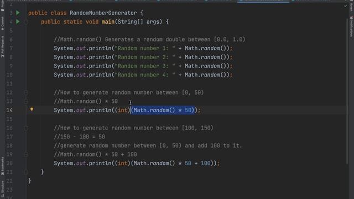
Task: Collapse the main method fold marker
Action: point(26,22)
